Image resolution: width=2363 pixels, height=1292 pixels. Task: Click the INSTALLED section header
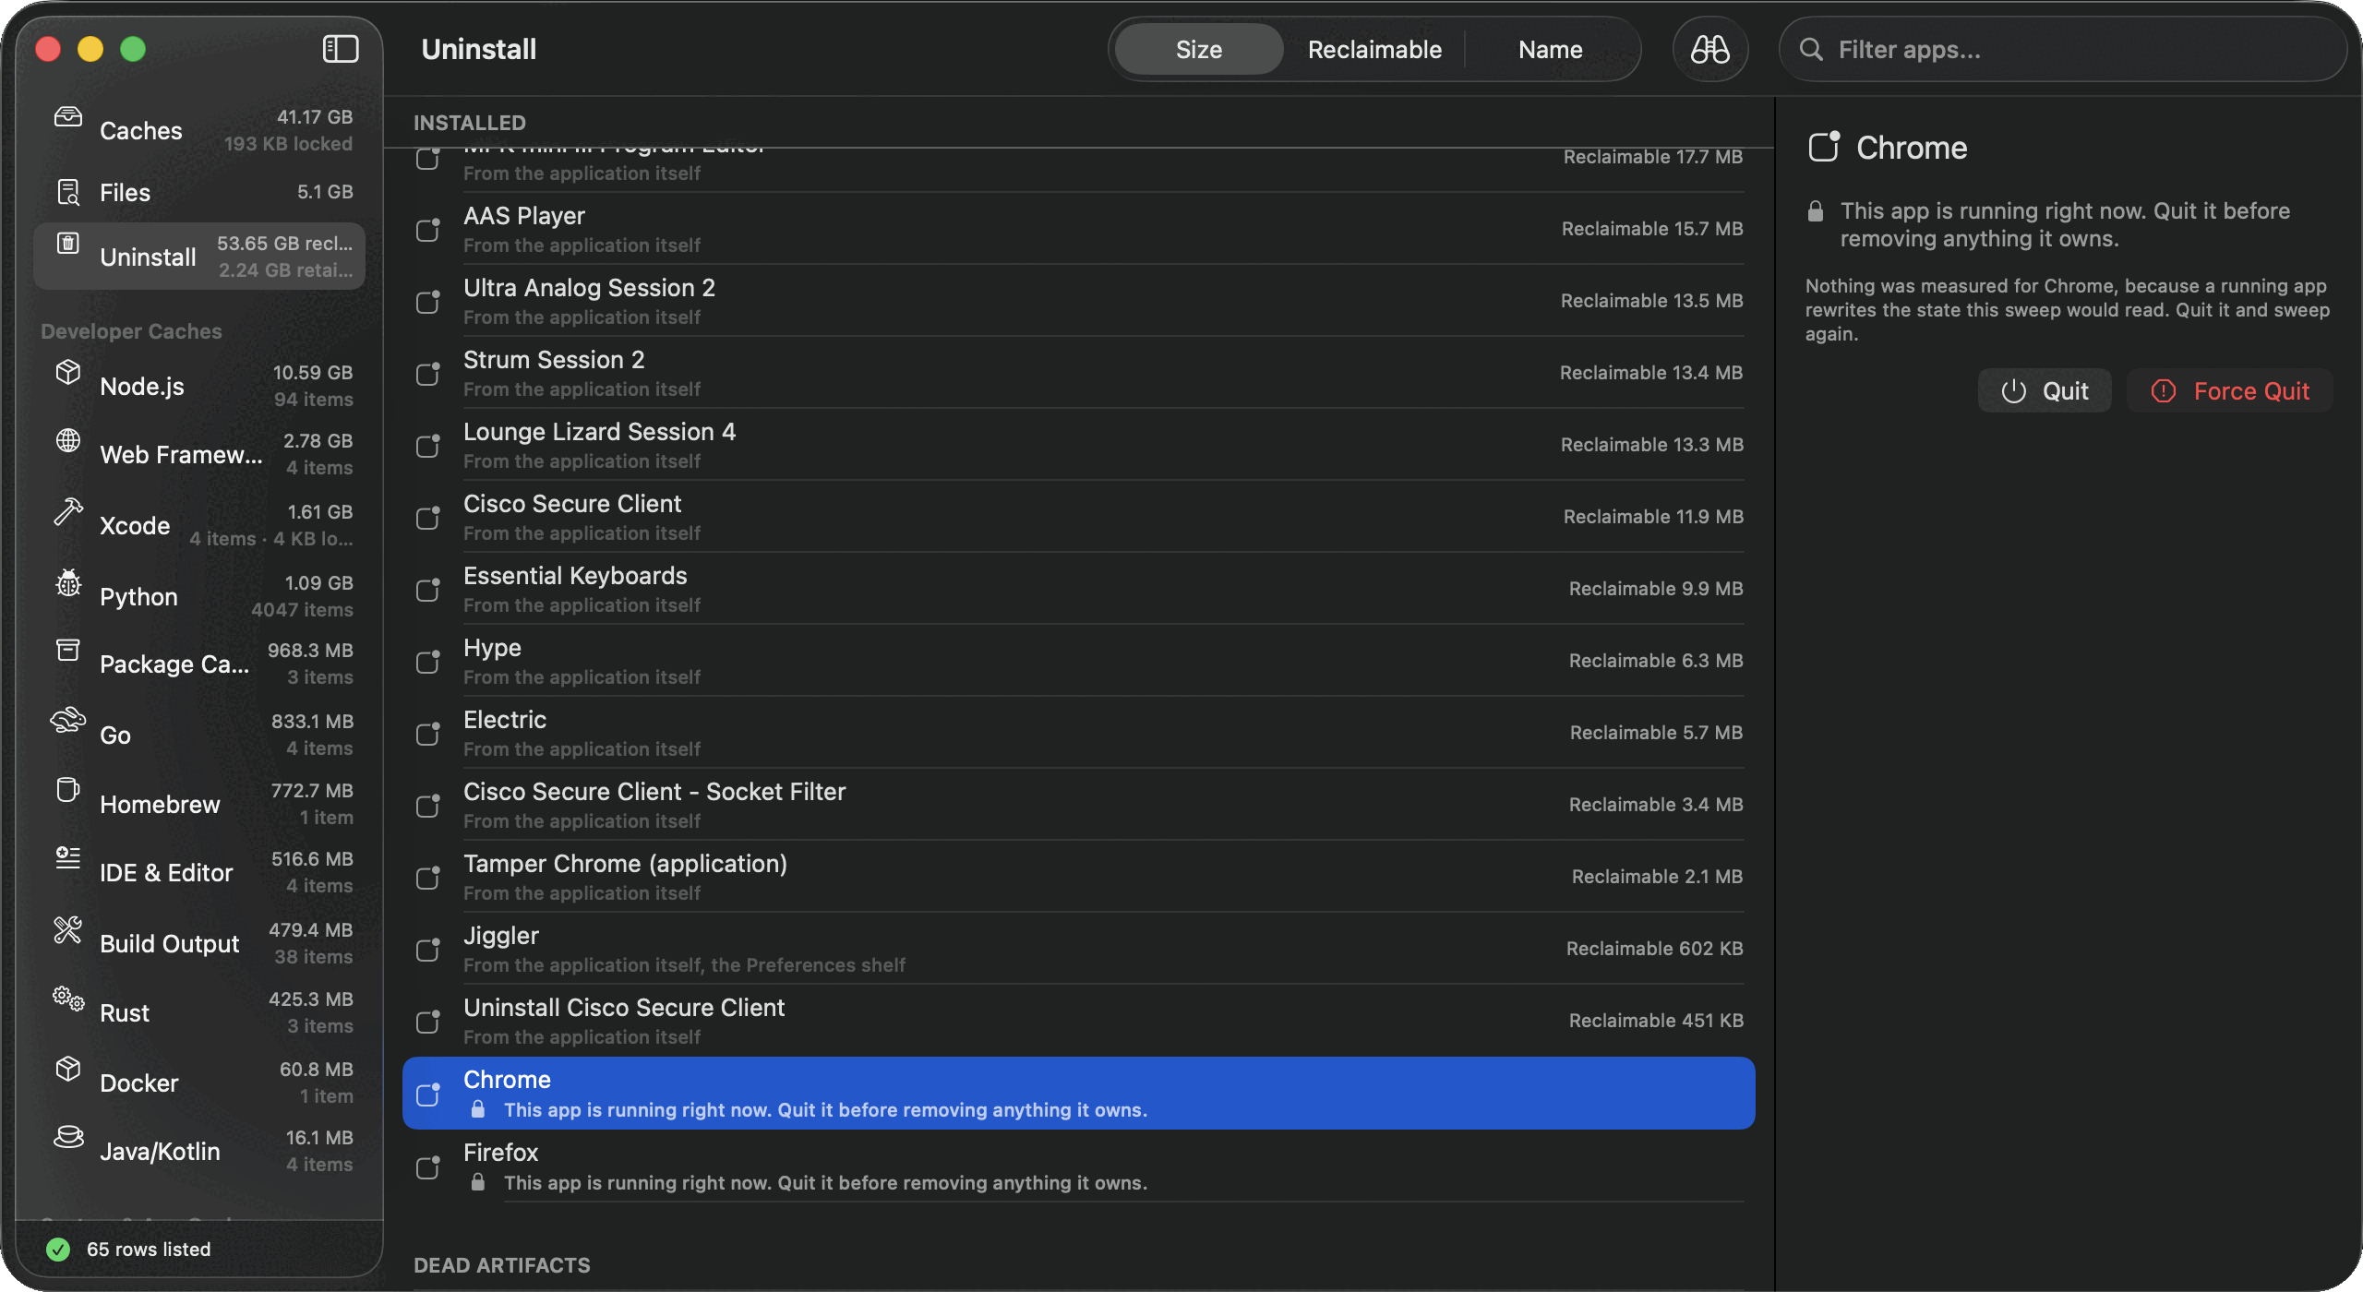(x=470, y=123)
